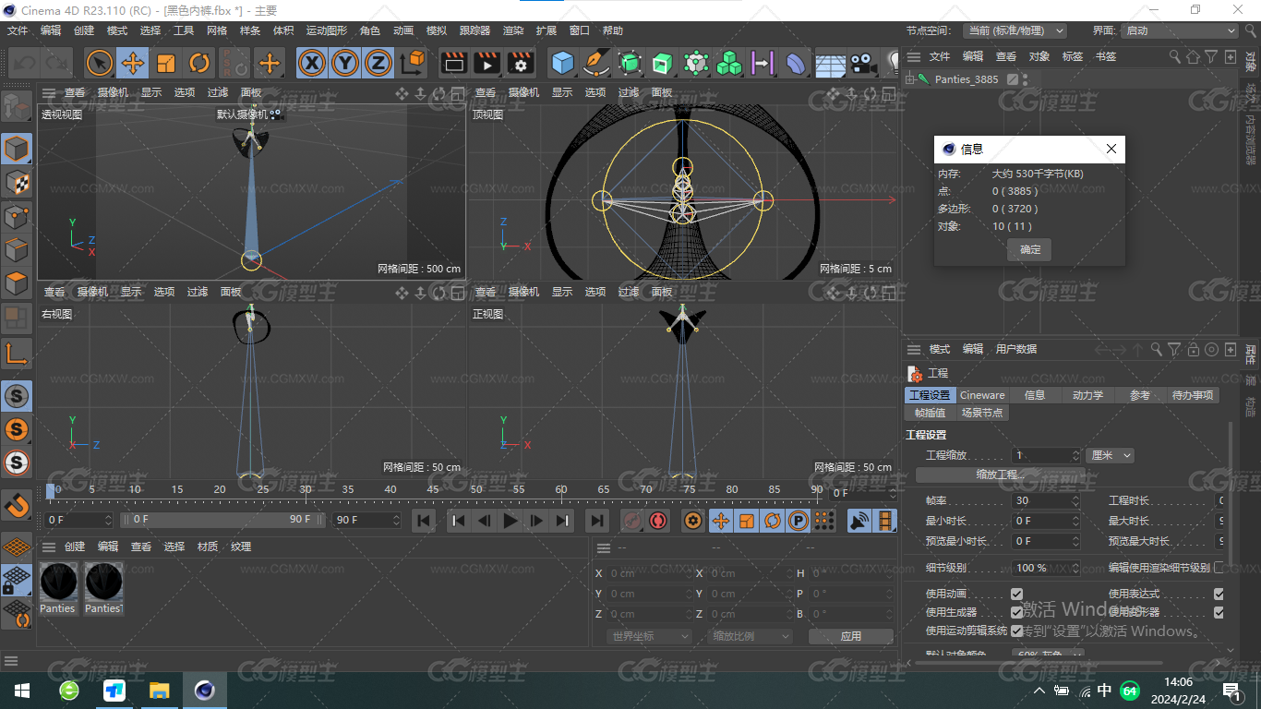This screenshot has width=1261, height=709.
Task: Switch to the 场景节点 tab
Action: click(981, 413)
